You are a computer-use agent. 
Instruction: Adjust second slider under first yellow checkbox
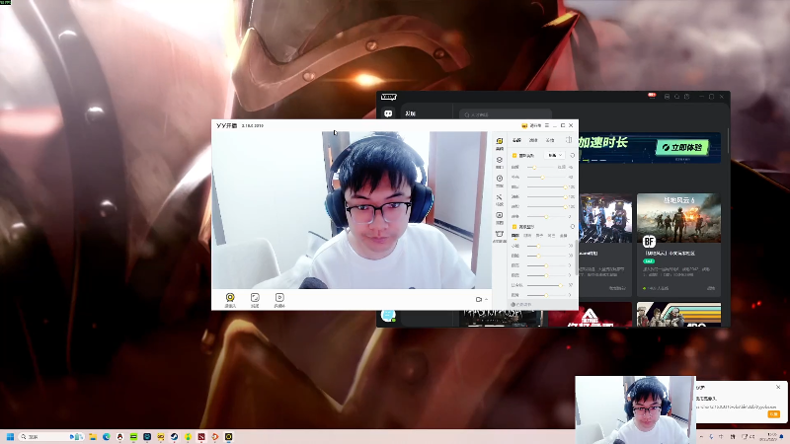click(546, 178)
